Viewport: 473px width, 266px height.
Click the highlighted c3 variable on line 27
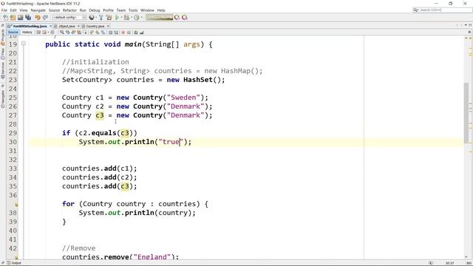click(x=100, y=115)
